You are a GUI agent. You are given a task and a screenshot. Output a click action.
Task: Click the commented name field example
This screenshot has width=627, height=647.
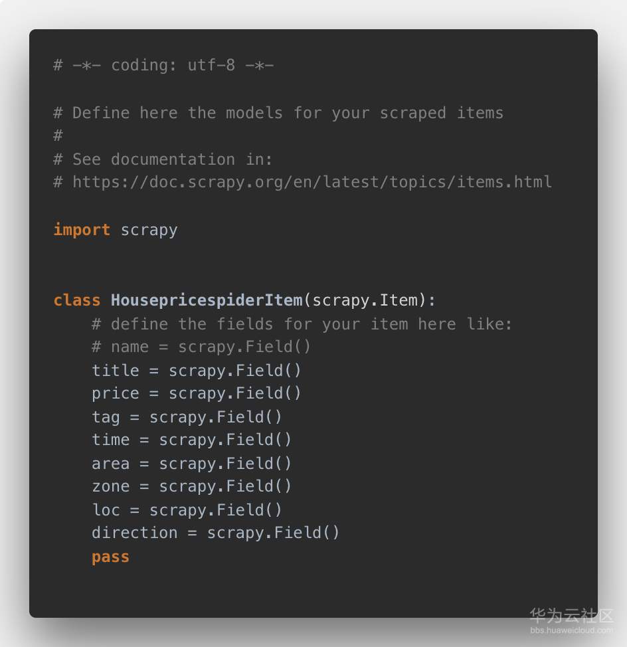coord(201,347)
